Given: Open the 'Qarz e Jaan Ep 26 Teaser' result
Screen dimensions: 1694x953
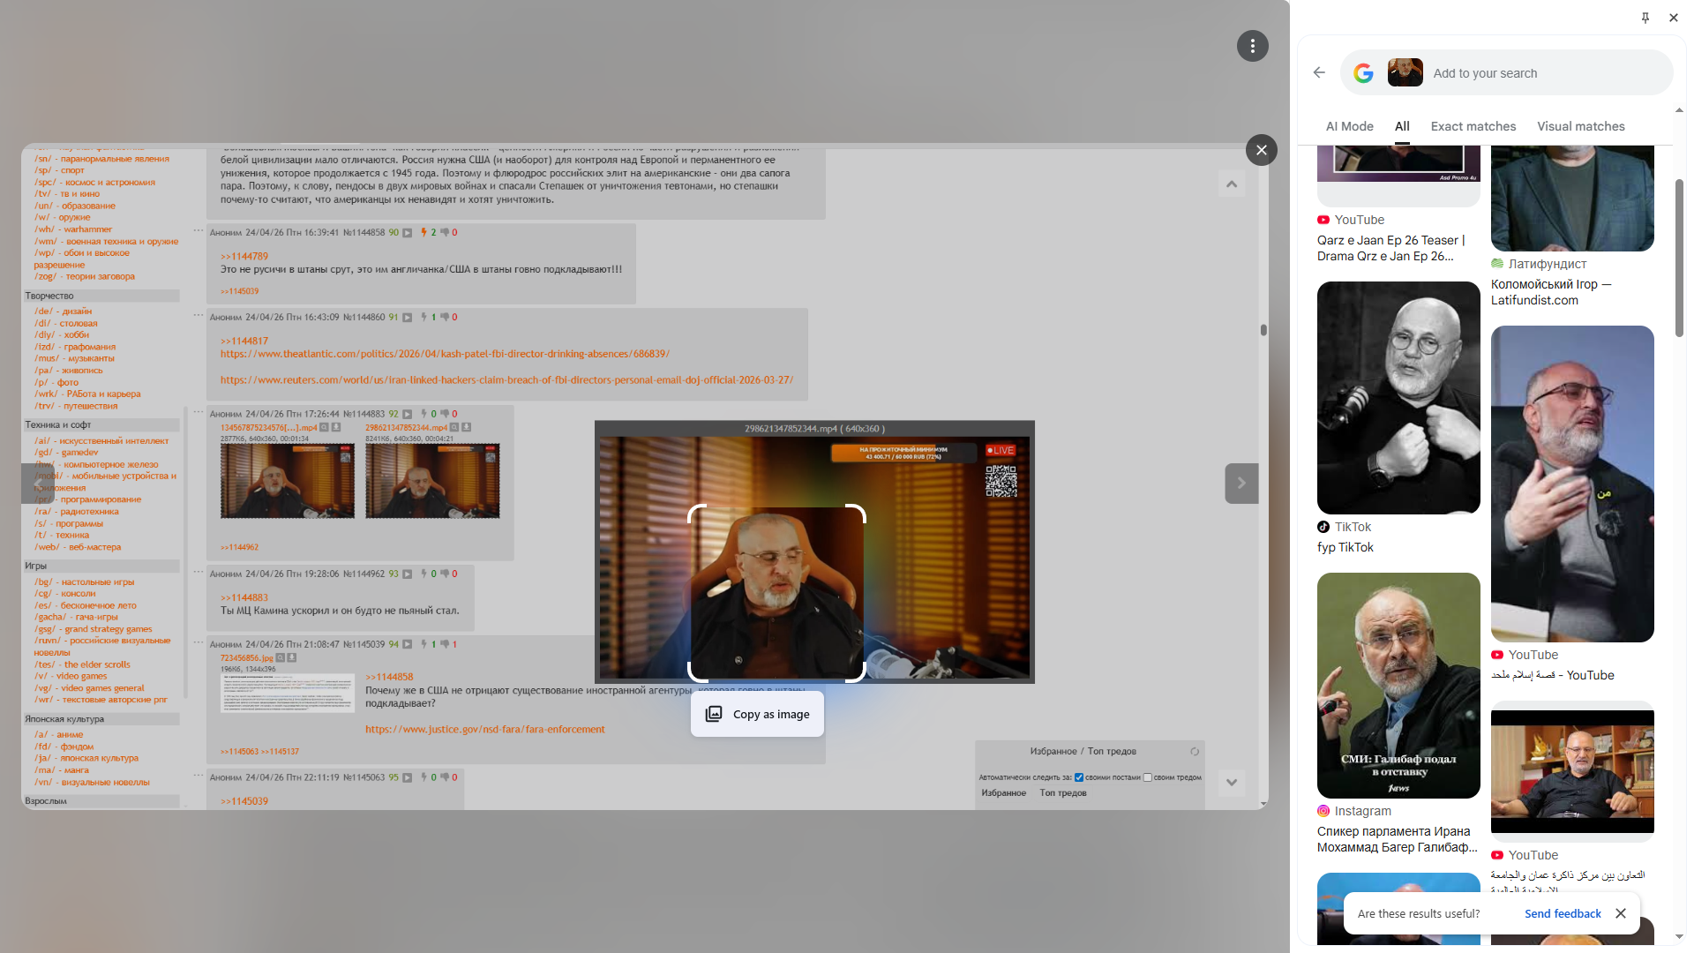Looking at the screenshot, I should [x=1390, y=248].
